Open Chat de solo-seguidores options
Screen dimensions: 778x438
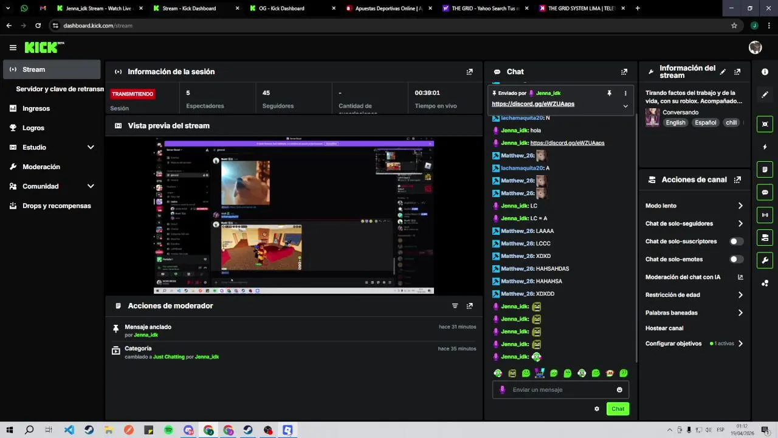694,224
